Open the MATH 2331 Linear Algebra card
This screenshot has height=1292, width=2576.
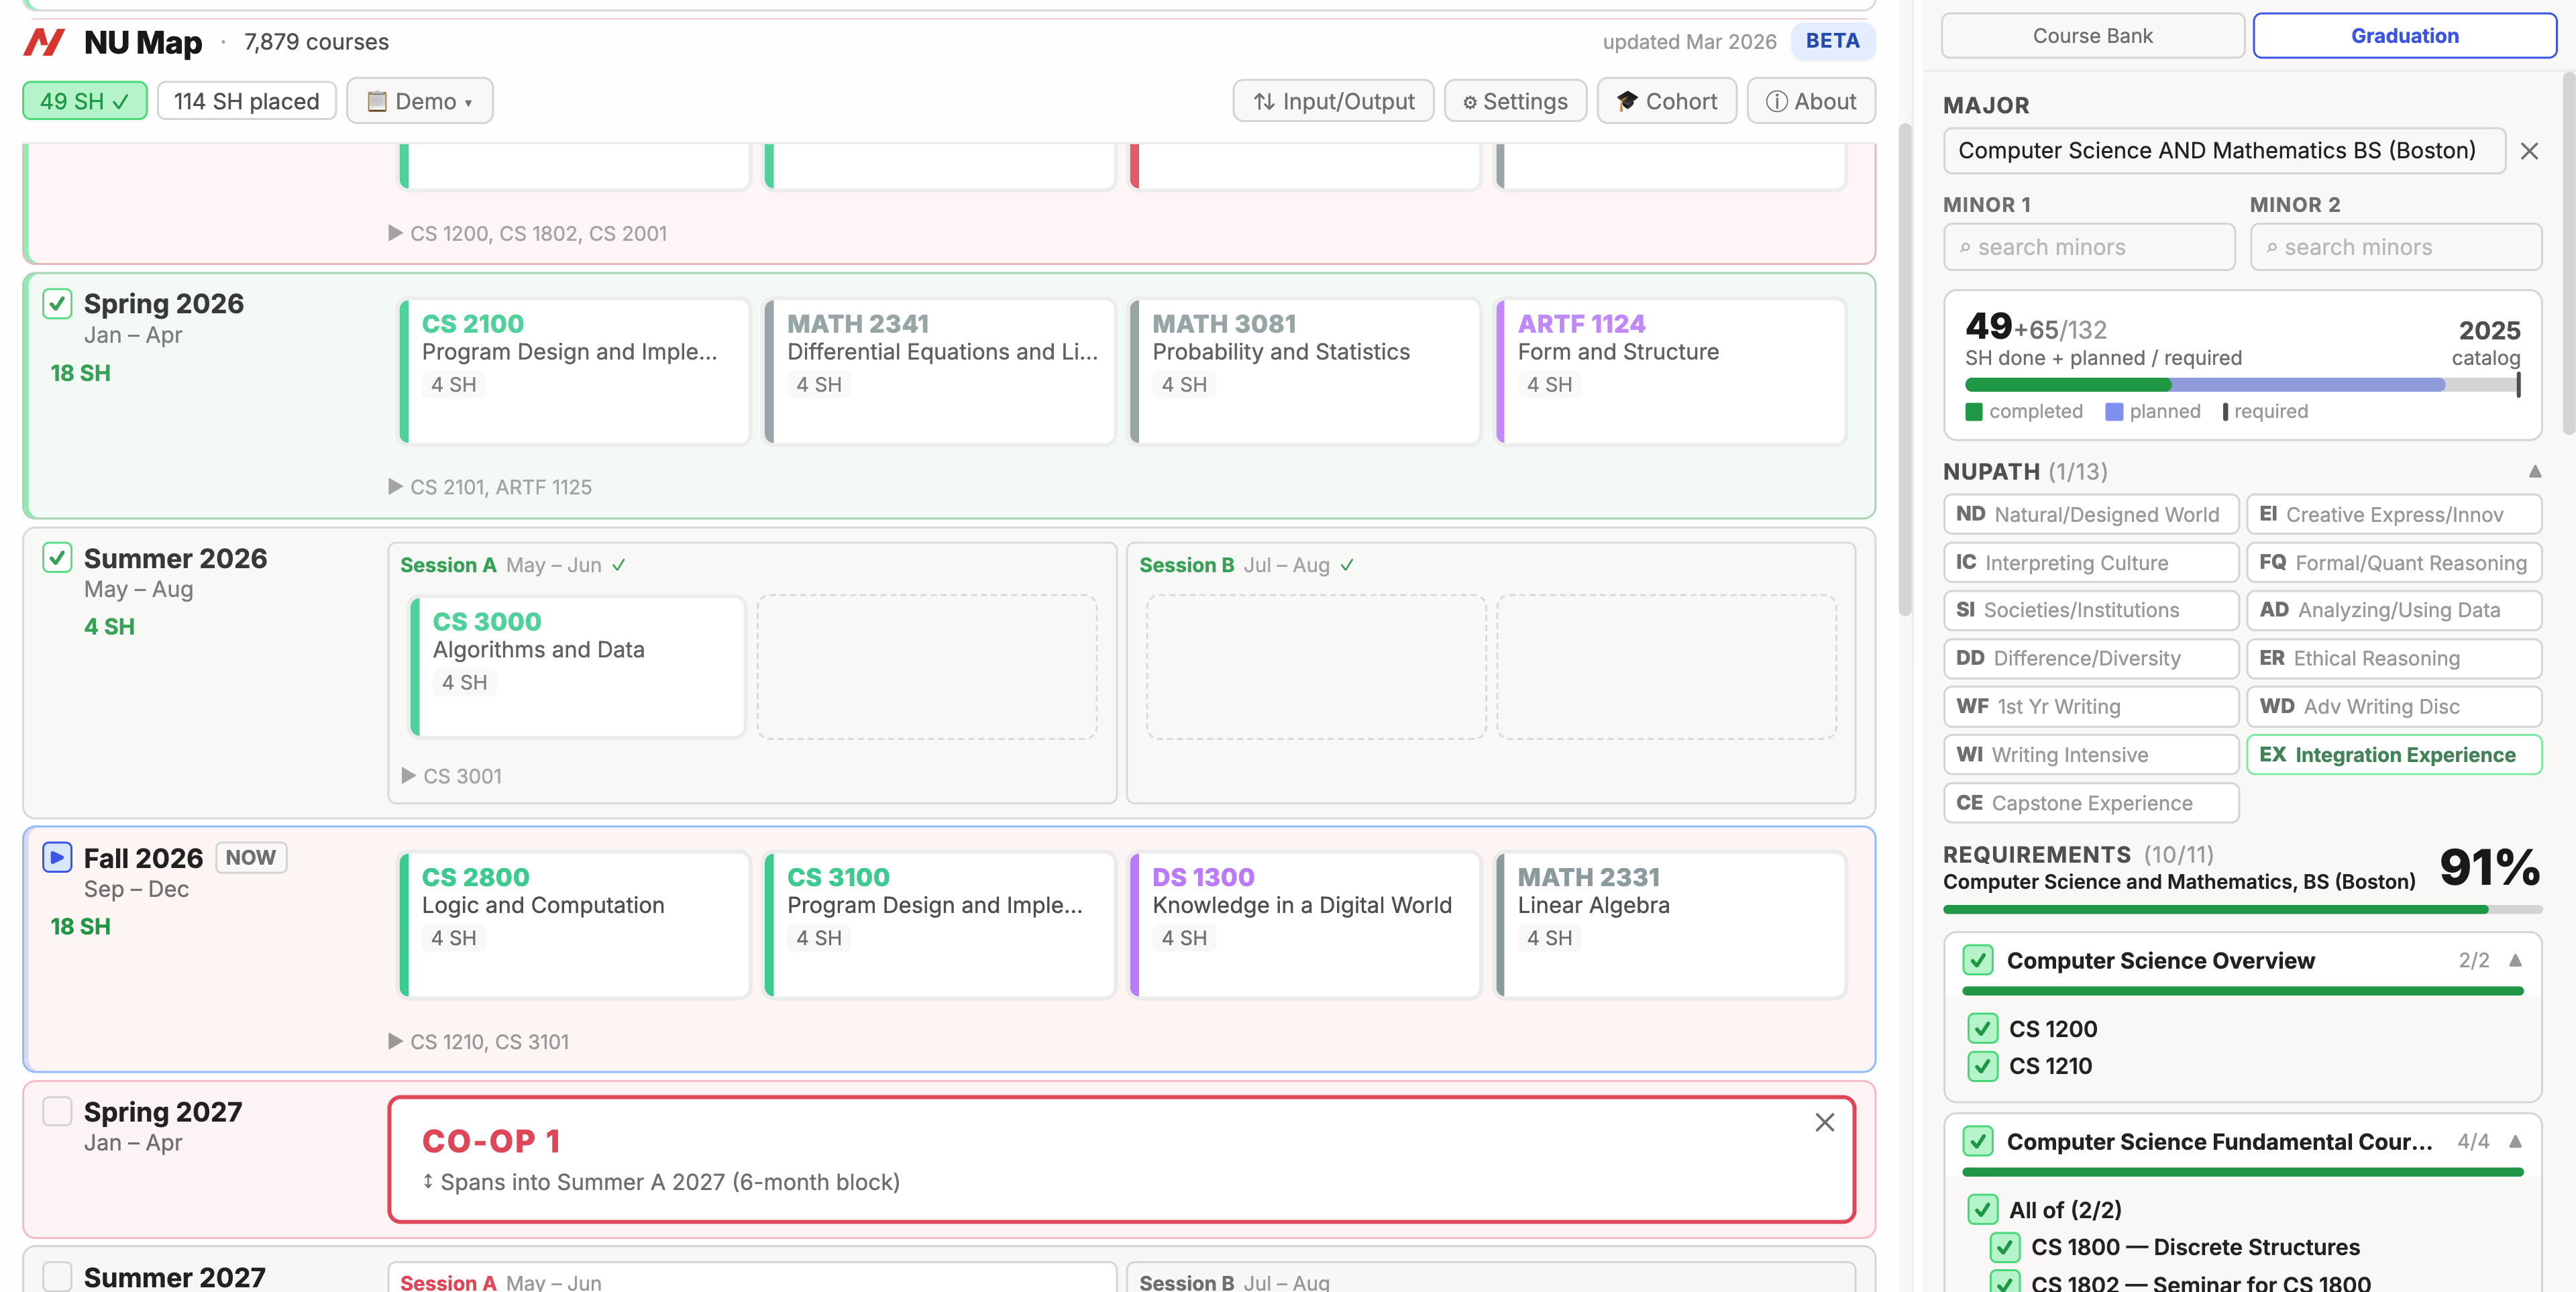click(x=1670, y=925)
